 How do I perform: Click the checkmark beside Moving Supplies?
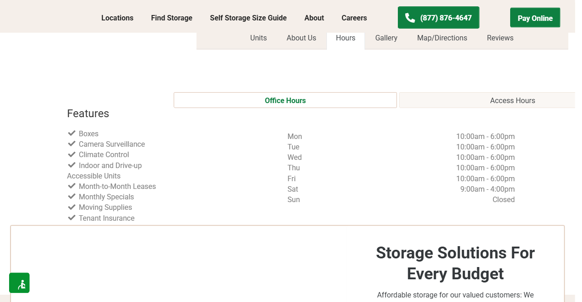(x=71, y=207)
